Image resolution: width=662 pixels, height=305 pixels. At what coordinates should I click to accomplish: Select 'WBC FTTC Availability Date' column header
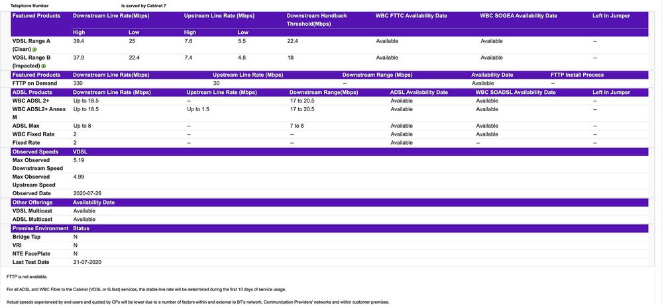[412, 16]
